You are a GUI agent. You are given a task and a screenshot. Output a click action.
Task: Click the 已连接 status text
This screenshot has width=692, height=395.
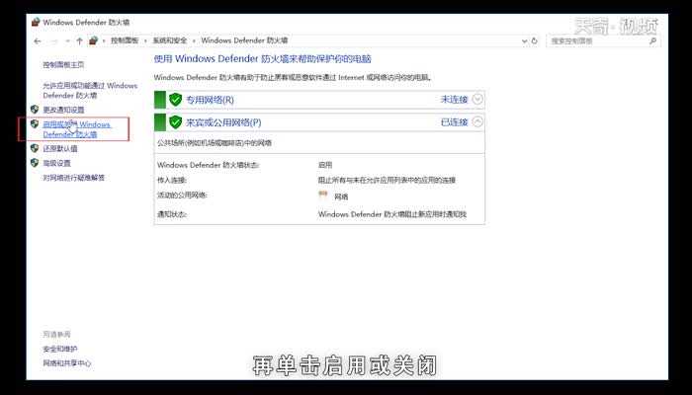coord(454,122)
